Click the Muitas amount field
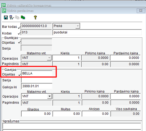This screenshot has height=131, width=146. [x=67, y=114]
